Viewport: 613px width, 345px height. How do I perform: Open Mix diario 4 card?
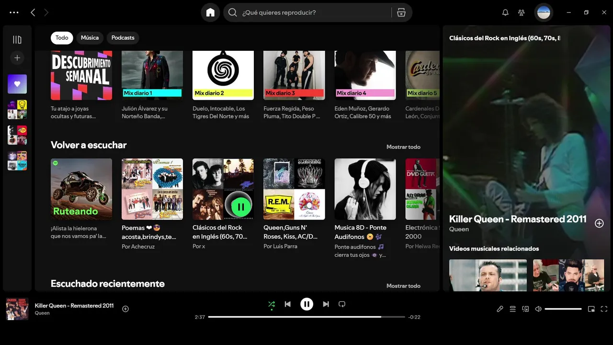coord(365,75)
